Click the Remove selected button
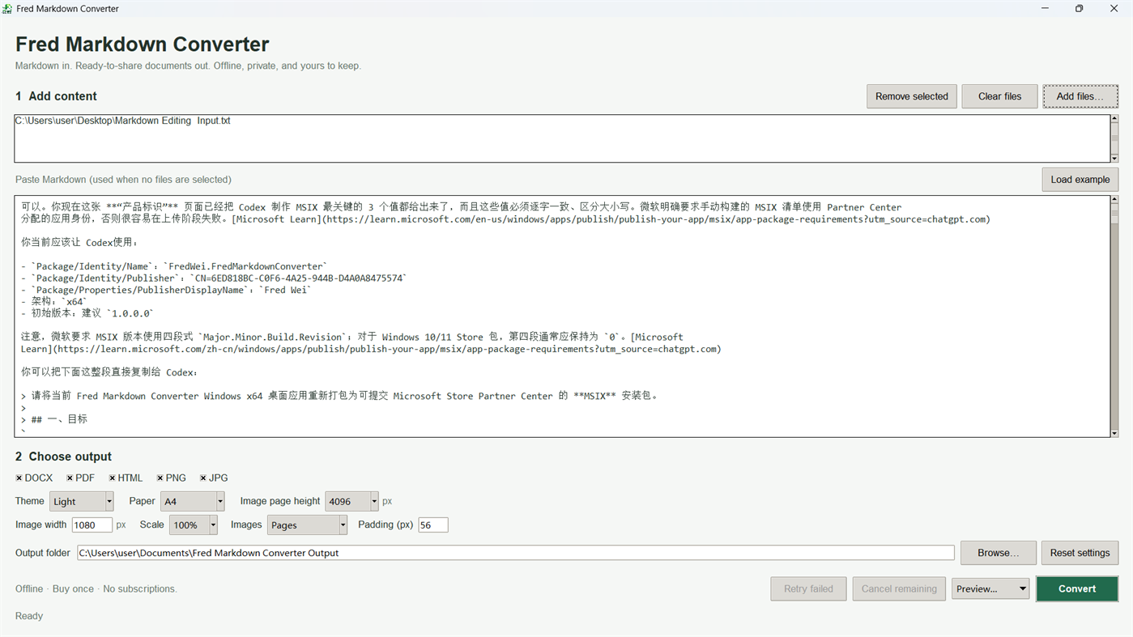 click(x=912, y=96)
